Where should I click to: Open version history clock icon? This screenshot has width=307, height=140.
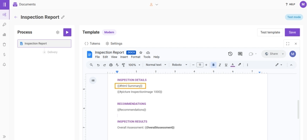click(230, 54)
